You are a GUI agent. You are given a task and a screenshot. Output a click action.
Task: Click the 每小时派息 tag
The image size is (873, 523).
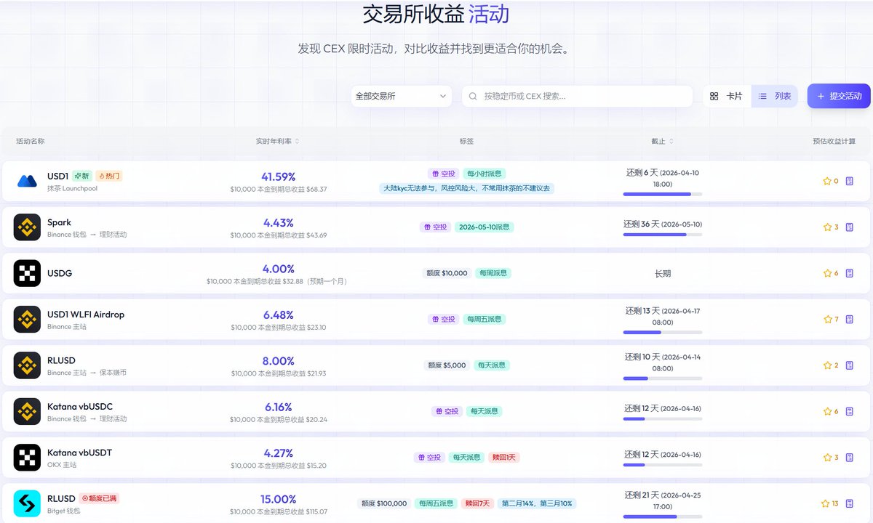(x=485, y=174)
